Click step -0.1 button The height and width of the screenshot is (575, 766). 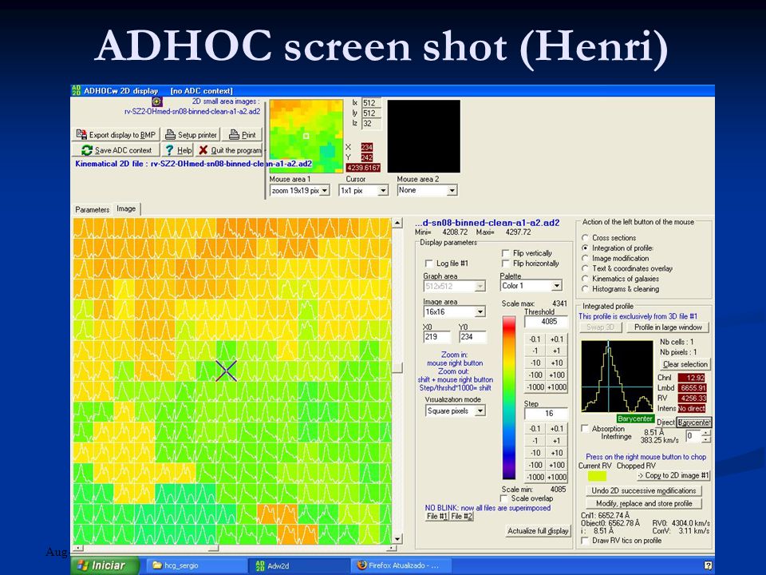535,429
